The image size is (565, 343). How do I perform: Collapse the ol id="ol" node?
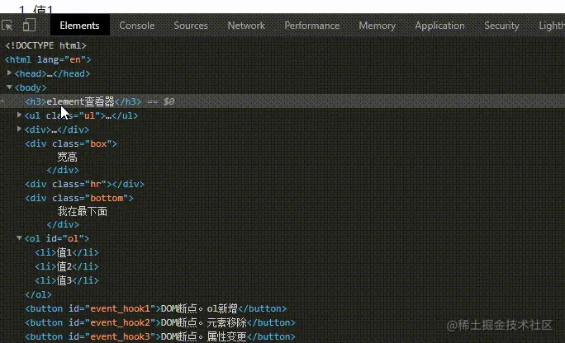[x=20, y=238]
